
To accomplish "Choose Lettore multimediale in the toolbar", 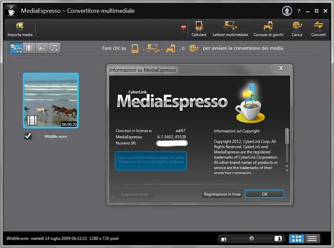I will click(230, 29).
